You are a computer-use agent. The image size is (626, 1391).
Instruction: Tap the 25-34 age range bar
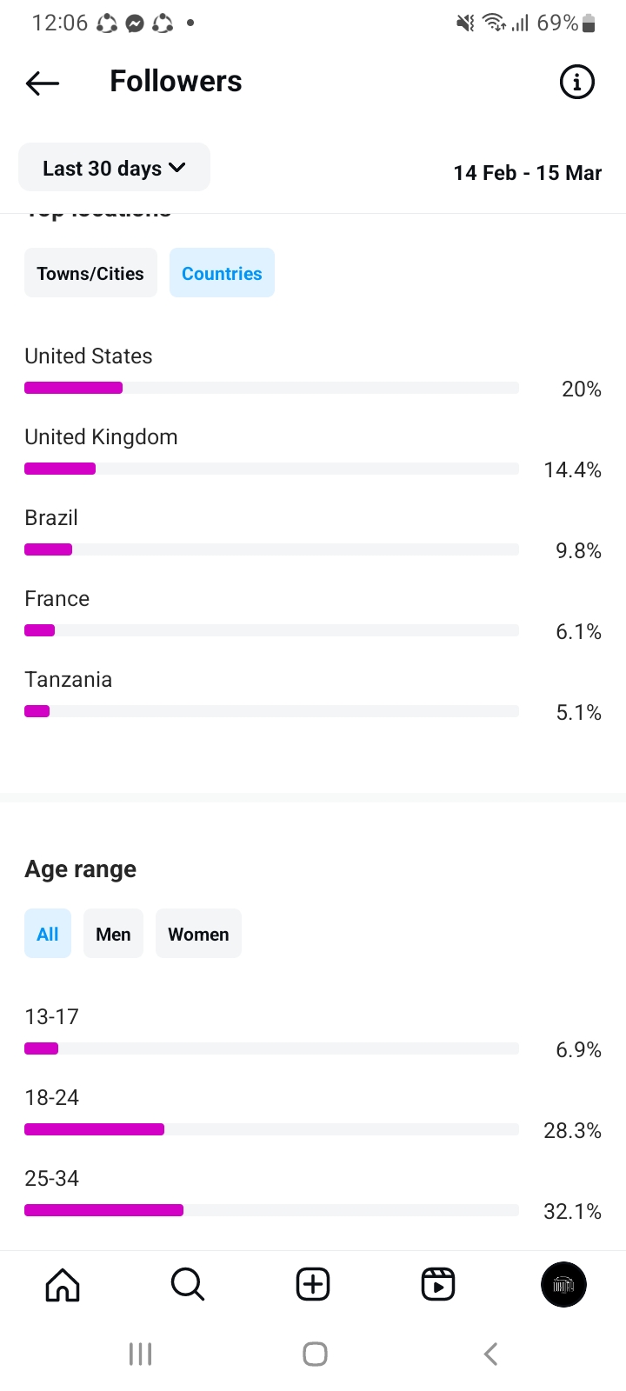271,1210
